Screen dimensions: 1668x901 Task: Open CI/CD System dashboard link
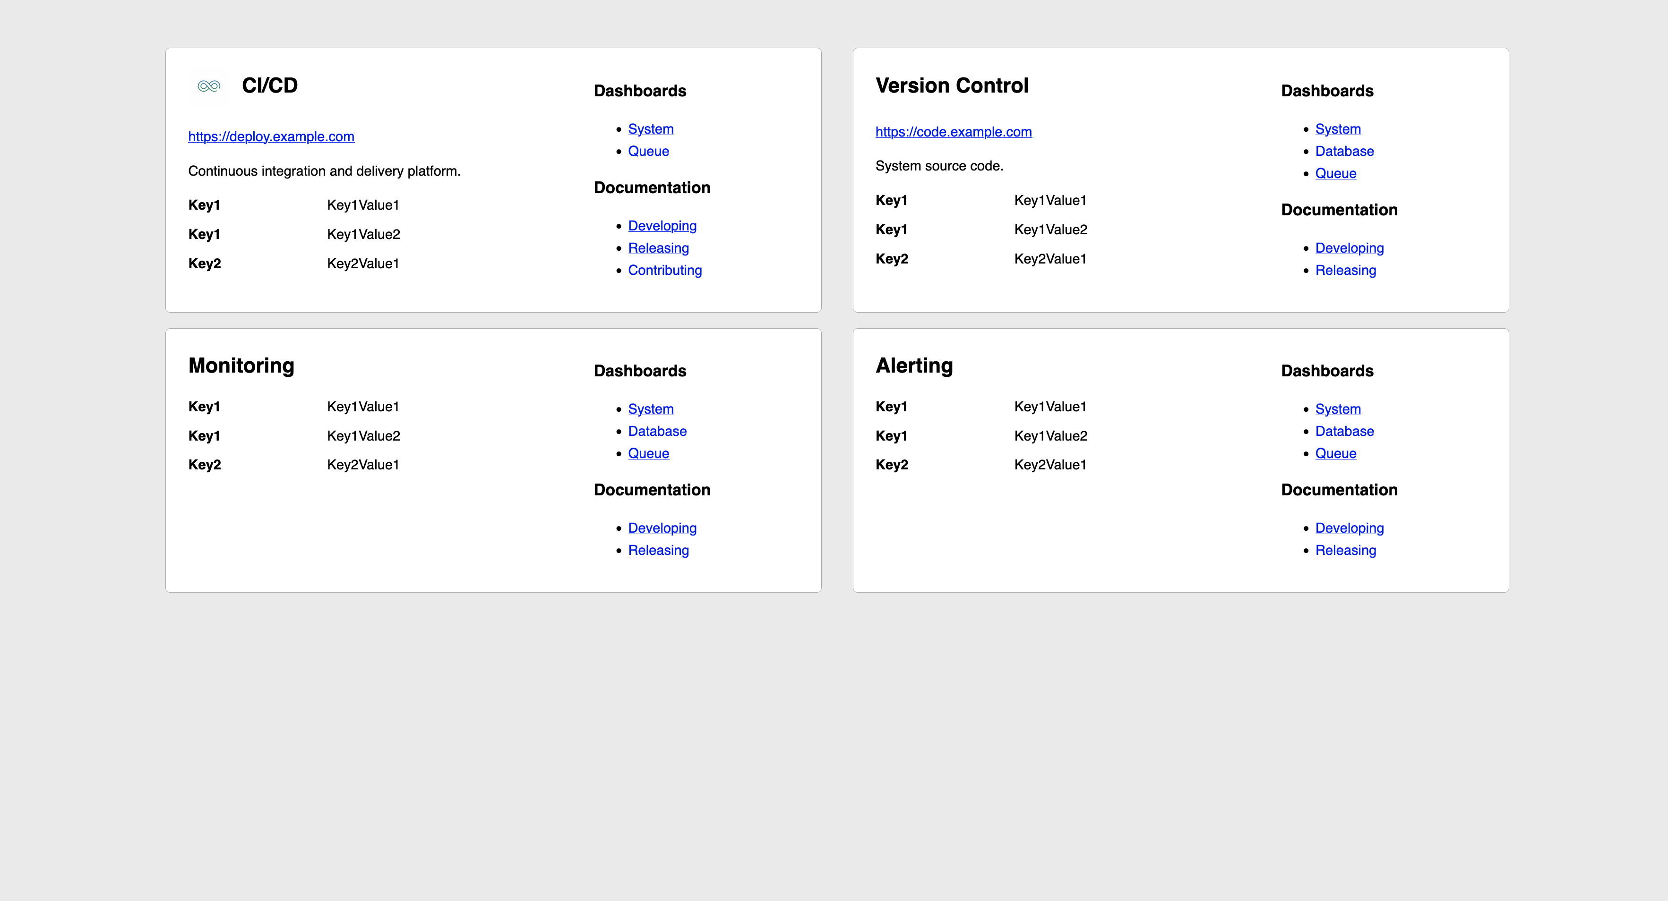pos(650,129)
